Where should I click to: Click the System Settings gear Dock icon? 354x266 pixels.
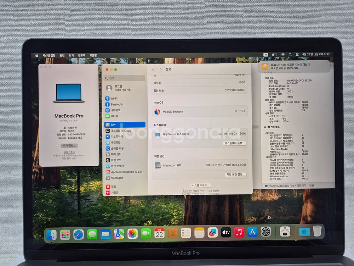[x=266, y=232]
